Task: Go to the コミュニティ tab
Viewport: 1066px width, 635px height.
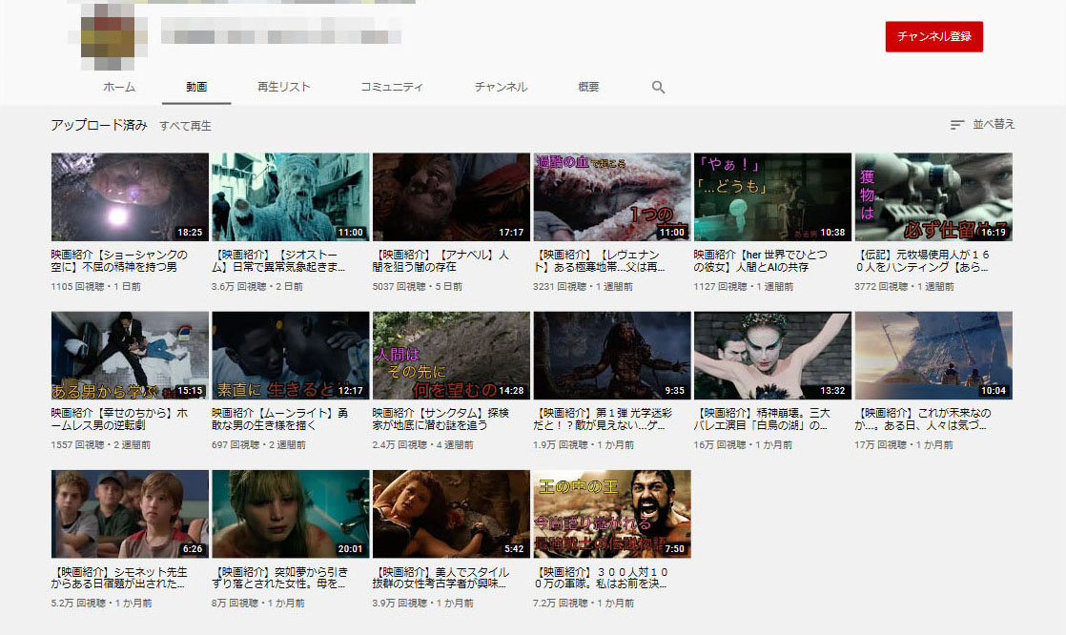Action: [x=391, y=87]
